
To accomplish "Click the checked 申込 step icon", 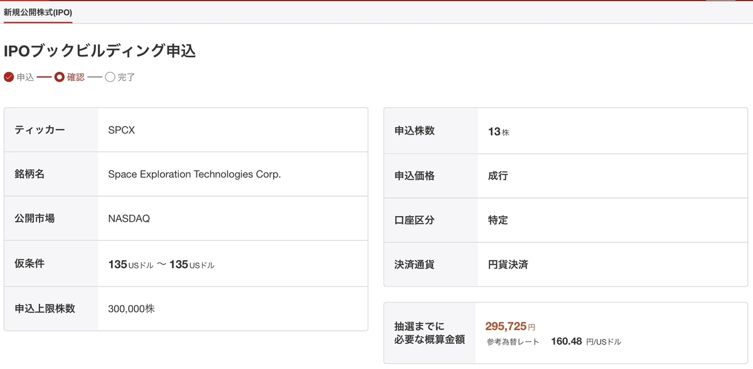I will click(x=9, y=77).
